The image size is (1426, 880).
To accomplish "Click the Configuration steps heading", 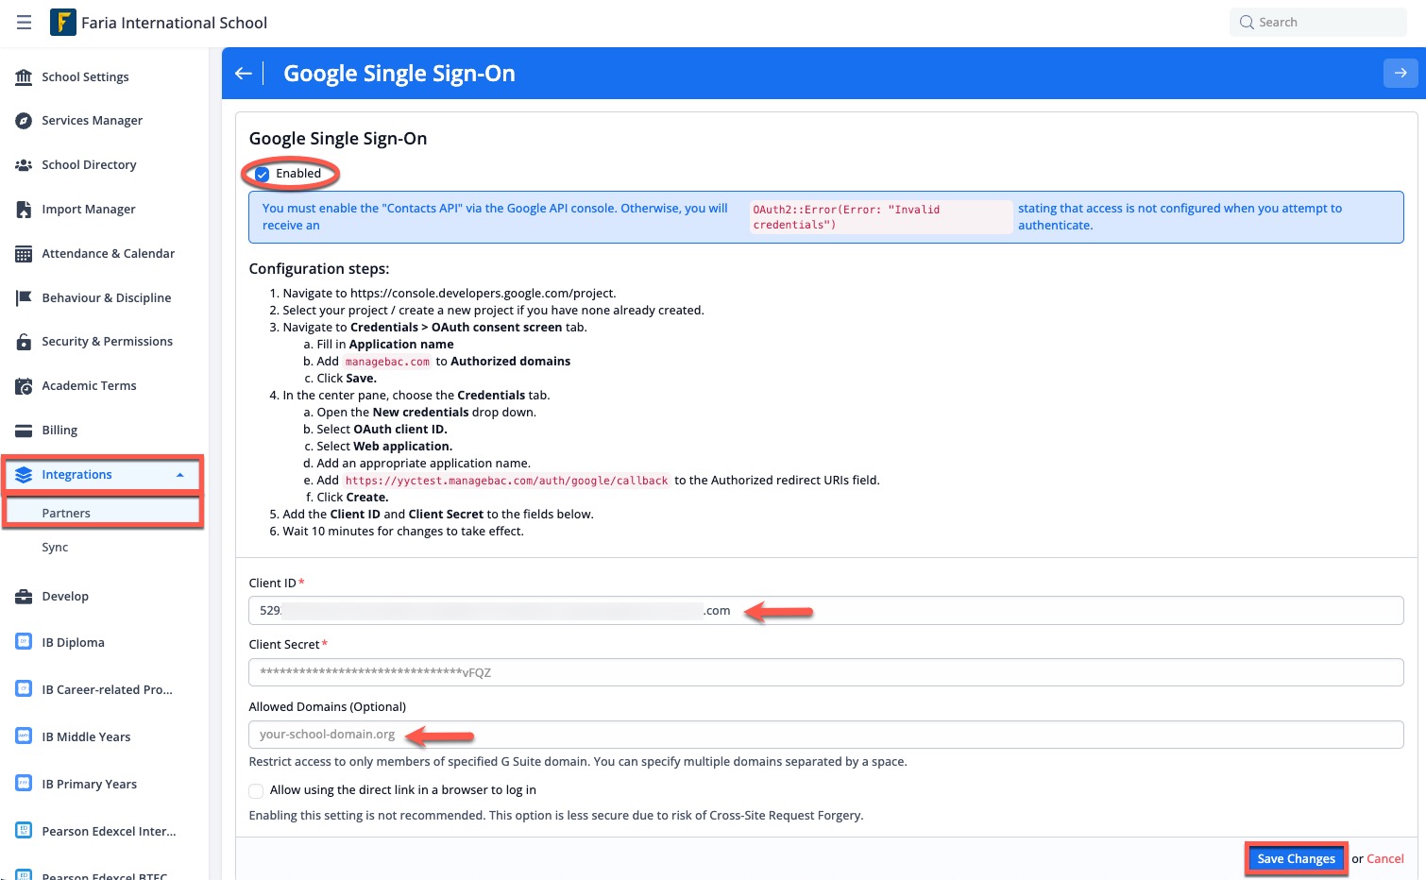I will click(319, 269).
